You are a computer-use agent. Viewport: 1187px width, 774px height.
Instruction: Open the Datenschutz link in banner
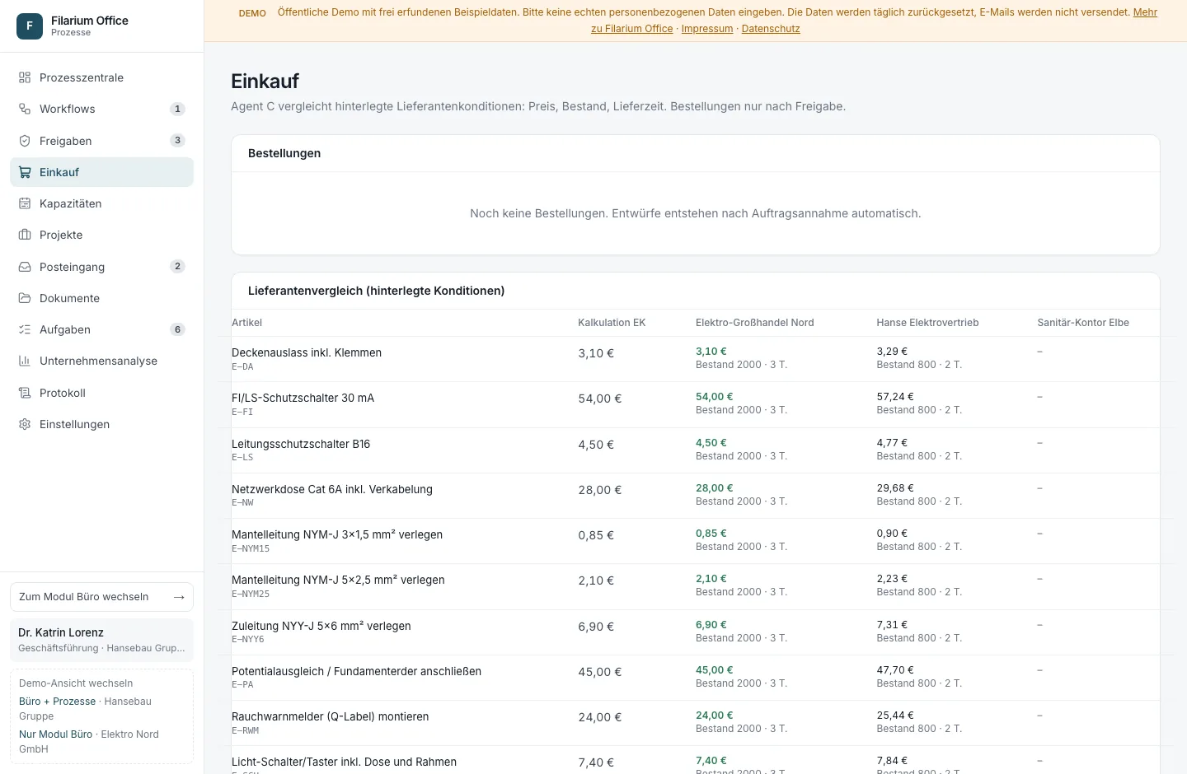tap(771, 29)
